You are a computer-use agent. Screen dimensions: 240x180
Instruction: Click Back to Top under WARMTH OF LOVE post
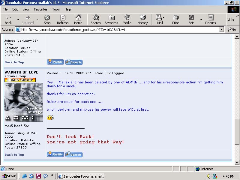(14, 155)
